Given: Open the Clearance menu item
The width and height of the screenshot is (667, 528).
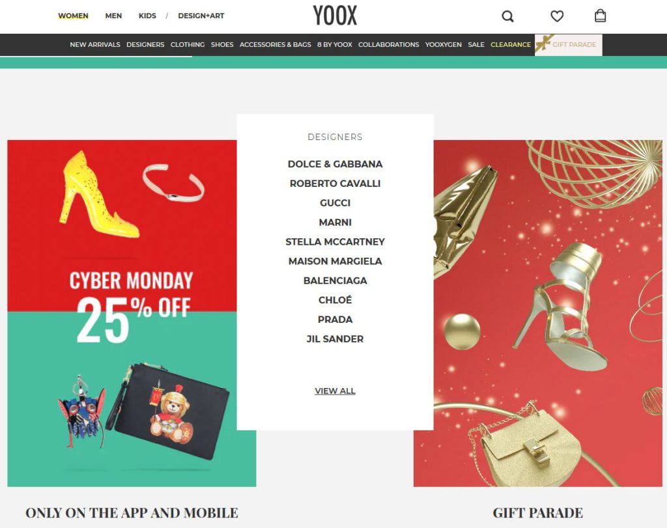Looking at the screenshot, I should point(511,45).
